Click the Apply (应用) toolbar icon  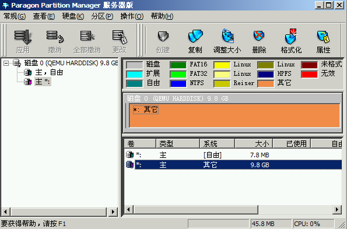coord(23,37)
